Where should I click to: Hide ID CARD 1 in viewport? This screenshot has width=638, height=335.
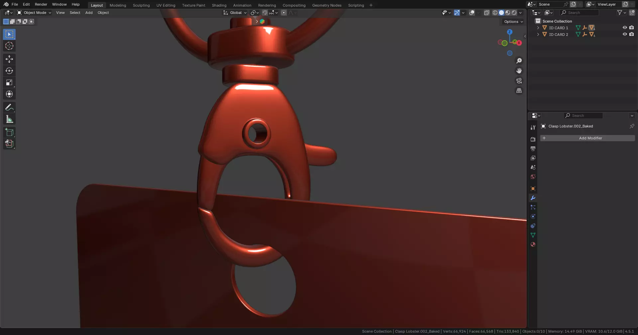pyautogui.click(x=625, y=28)
